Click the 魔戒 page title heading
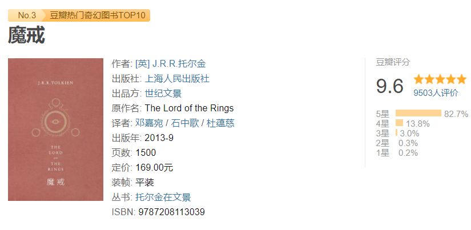The image size is (471, 230). 26,35
